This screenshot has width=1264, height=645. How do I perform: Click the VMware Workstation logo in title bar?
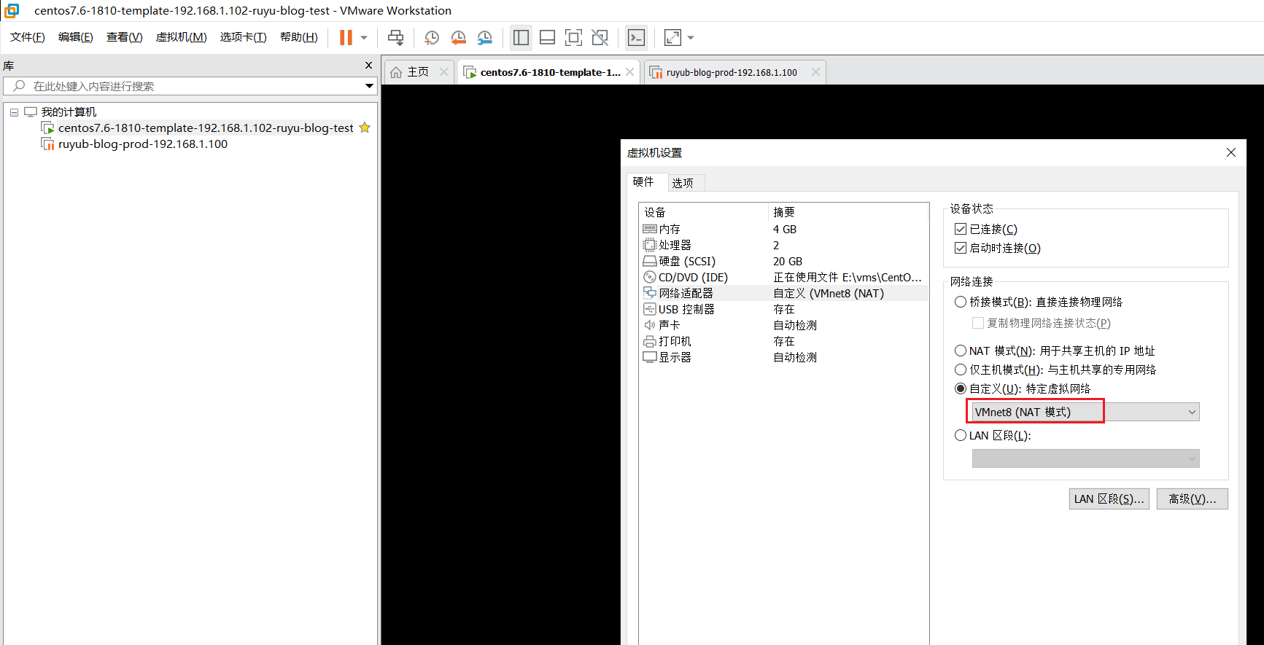pyautogui.click(x=12, y=10)
